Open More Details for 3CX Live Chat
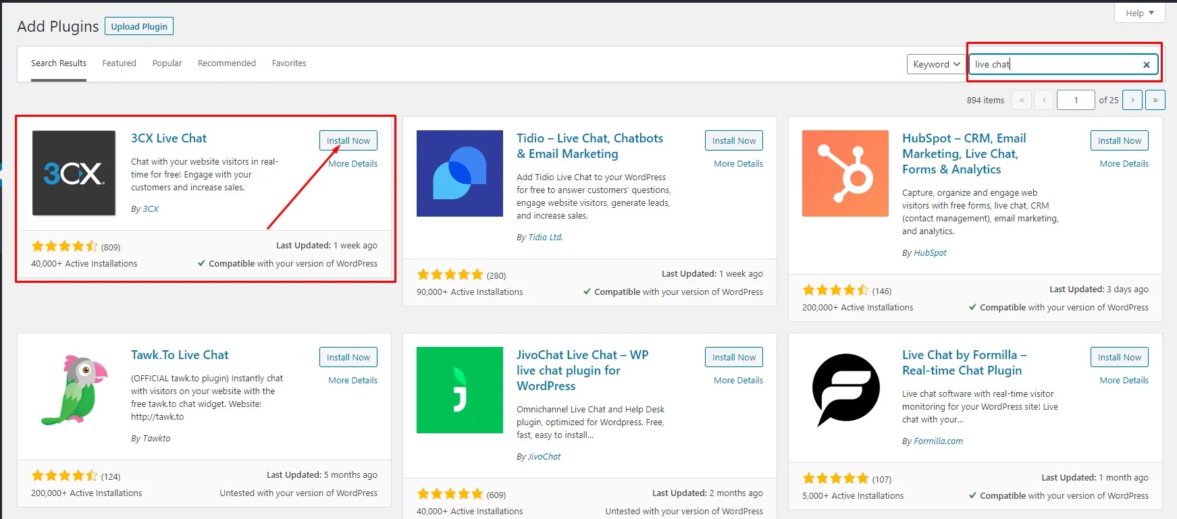The height and width of the screenshot is (519, 1177). pos(353,164)
